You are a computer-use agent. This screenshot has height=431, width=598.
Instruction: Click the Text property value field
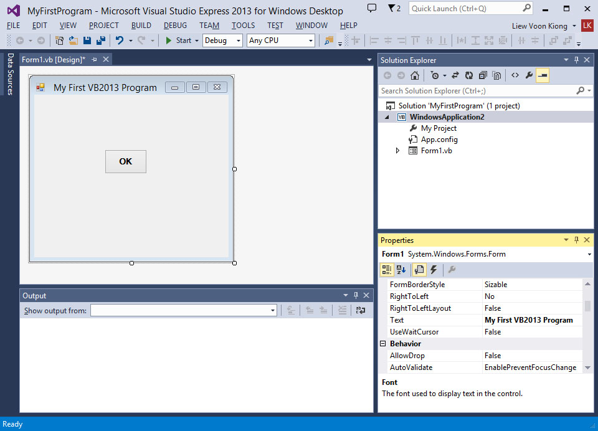(x=533, y=320)
